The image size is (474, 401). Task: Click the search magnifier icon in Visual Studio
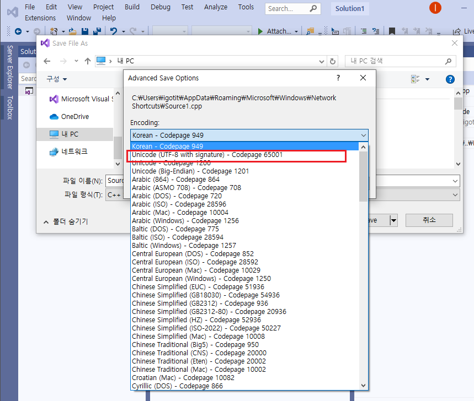coord(313,8)
